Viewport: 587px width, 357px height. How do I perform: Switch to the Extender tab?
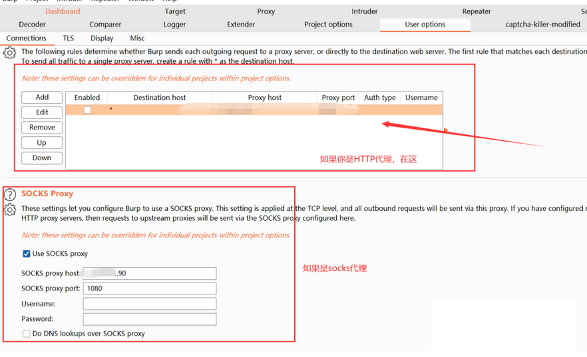point(241,25)
